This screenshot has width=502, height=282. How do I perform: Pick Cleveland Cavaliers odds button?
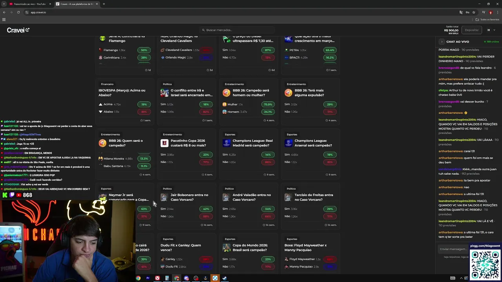click(x=206, y=50)
